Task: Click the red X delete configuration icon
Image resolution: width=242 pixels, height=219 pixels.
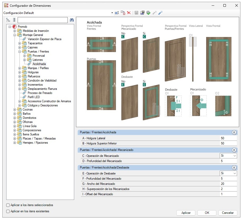Action: (x=129, y=13)
